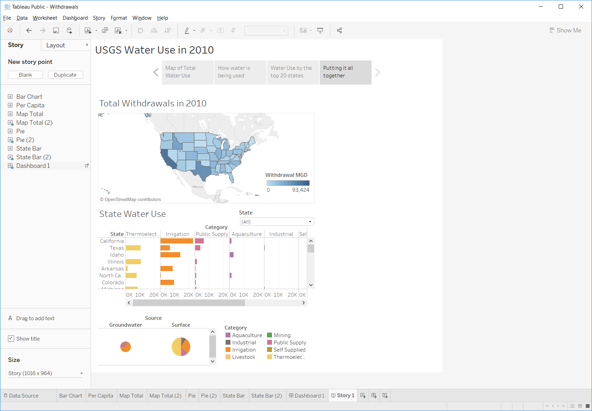Image resolution: width=592 pixels, height=411 pixels.
Task: Click the Aquaculture purple legend swatch
Action: [228, 335]
